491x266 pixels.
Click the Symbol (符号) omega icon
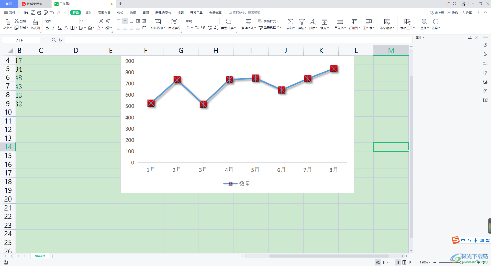pyautogui.click(x=436, y=22)
